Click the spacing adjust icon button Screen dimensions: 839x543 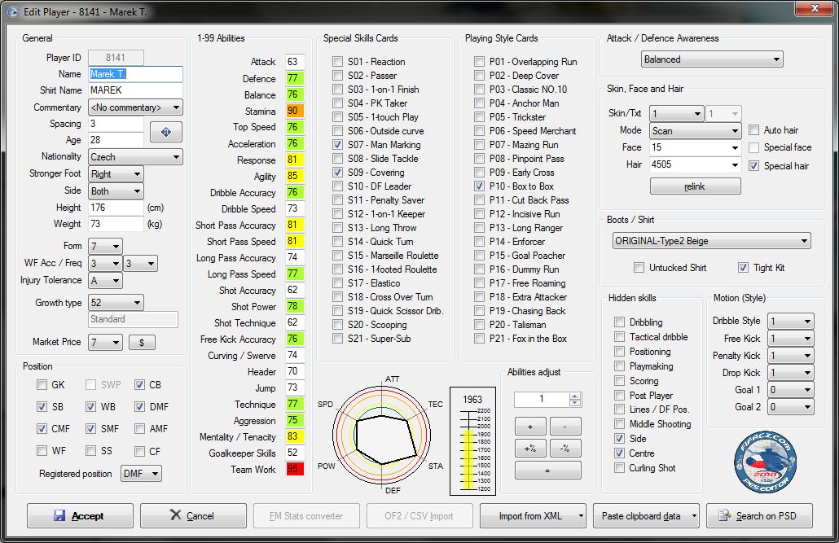tap(166, 132)
